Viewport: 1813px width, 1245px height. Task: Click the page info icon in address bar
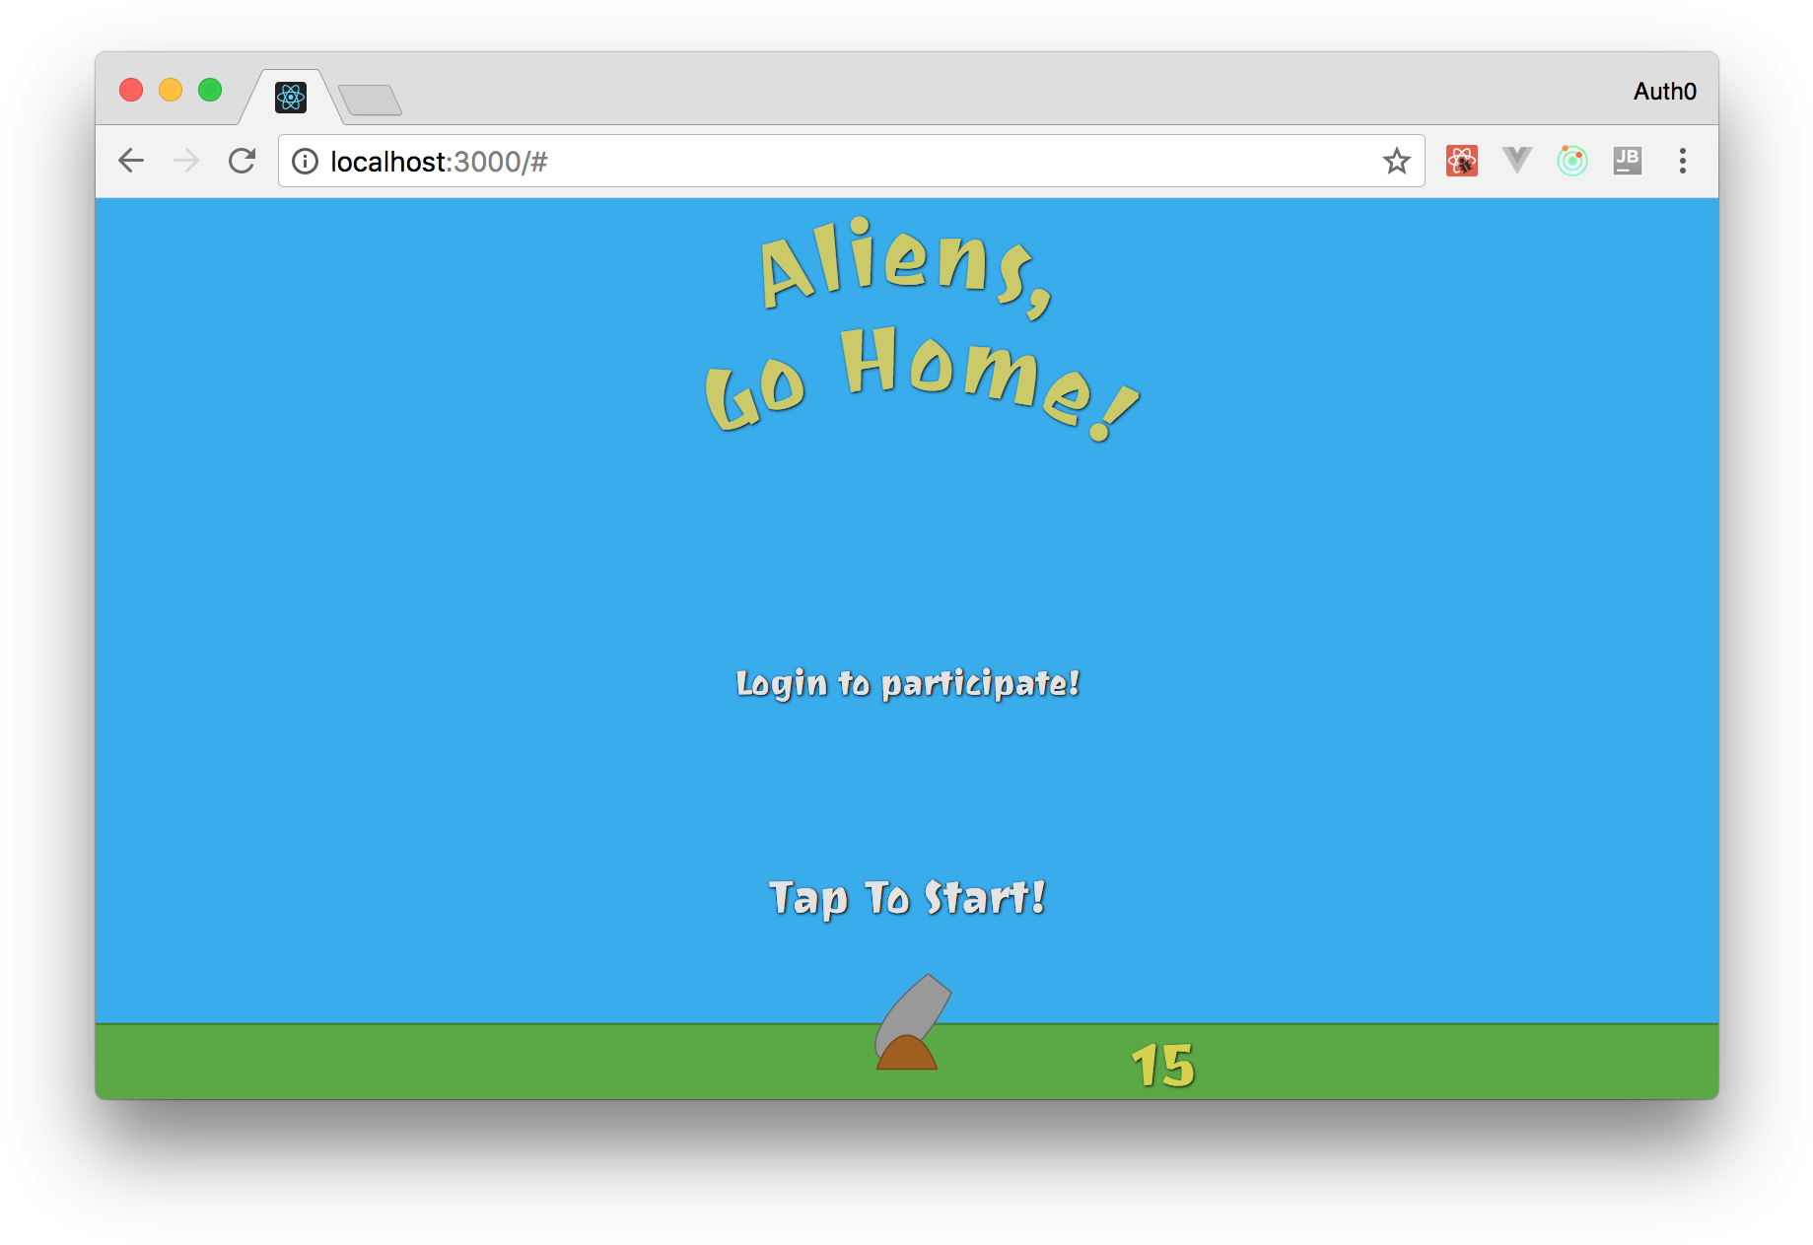(x=305, y=162)
